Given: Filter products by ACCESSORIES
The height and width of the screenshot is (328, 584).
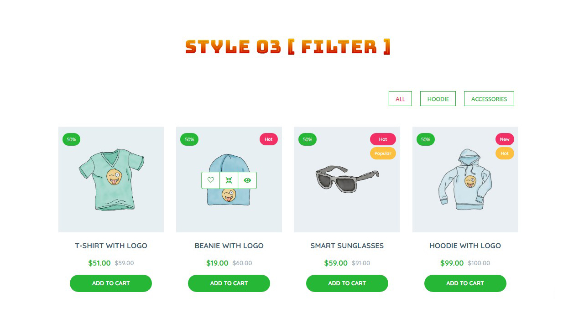Looking at the screenshot, I should coord(489,99).
